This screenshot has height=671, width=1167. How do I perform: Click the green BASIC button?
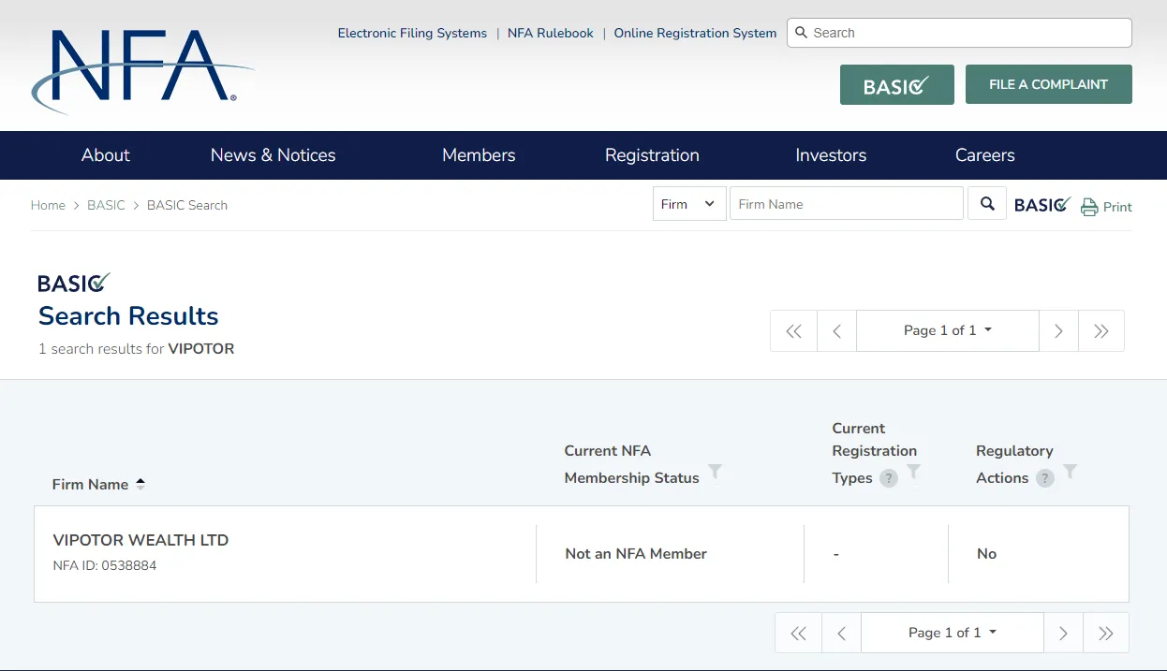coord(897,84)
